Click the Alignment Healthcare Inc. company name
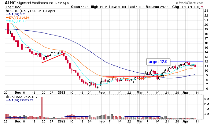Screen dimensions: 214x124 click(x=35, y=3)
